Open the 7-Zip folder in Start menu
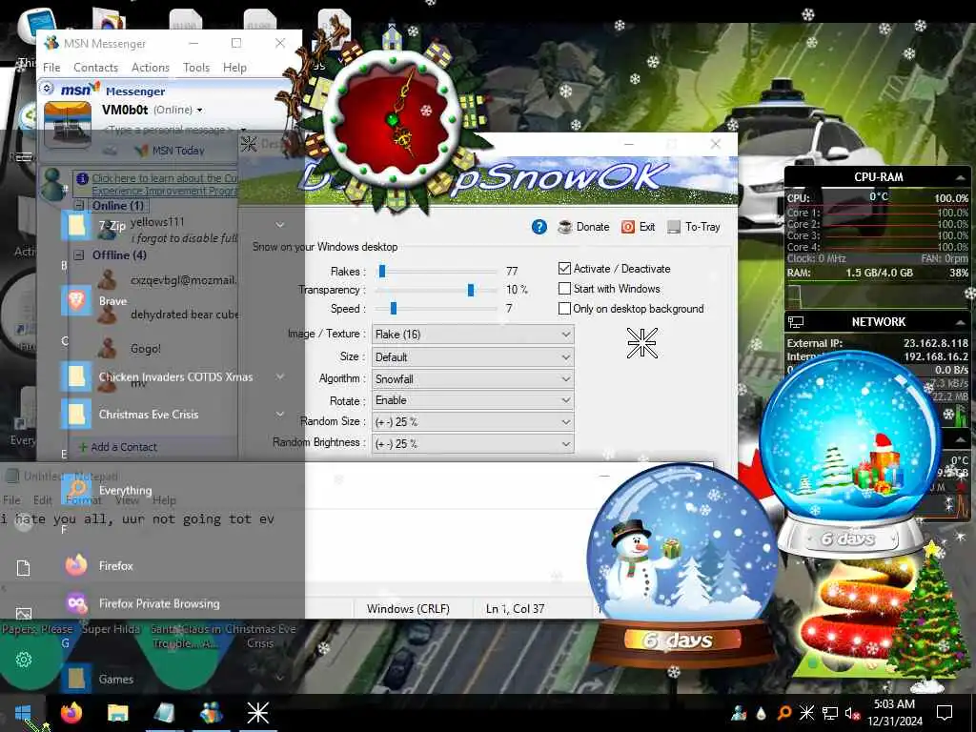This screenshot has height=732, width=976. (x=112, y=225)
